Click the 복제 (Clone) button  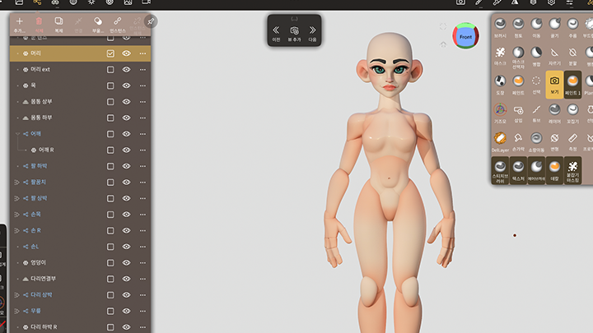click(58, 25)
